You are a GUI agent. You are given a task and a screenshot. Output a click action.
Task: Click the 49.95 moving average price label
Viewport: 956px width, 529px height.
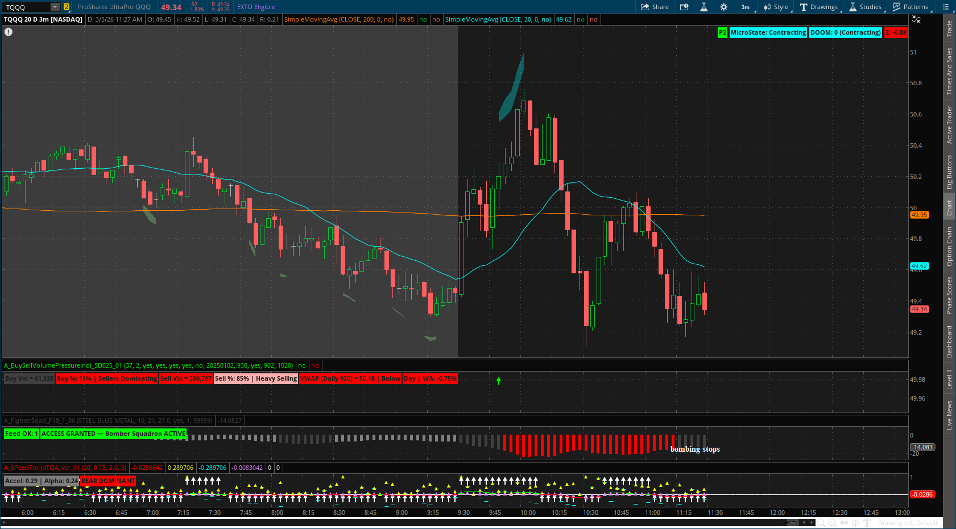point(919,215)
